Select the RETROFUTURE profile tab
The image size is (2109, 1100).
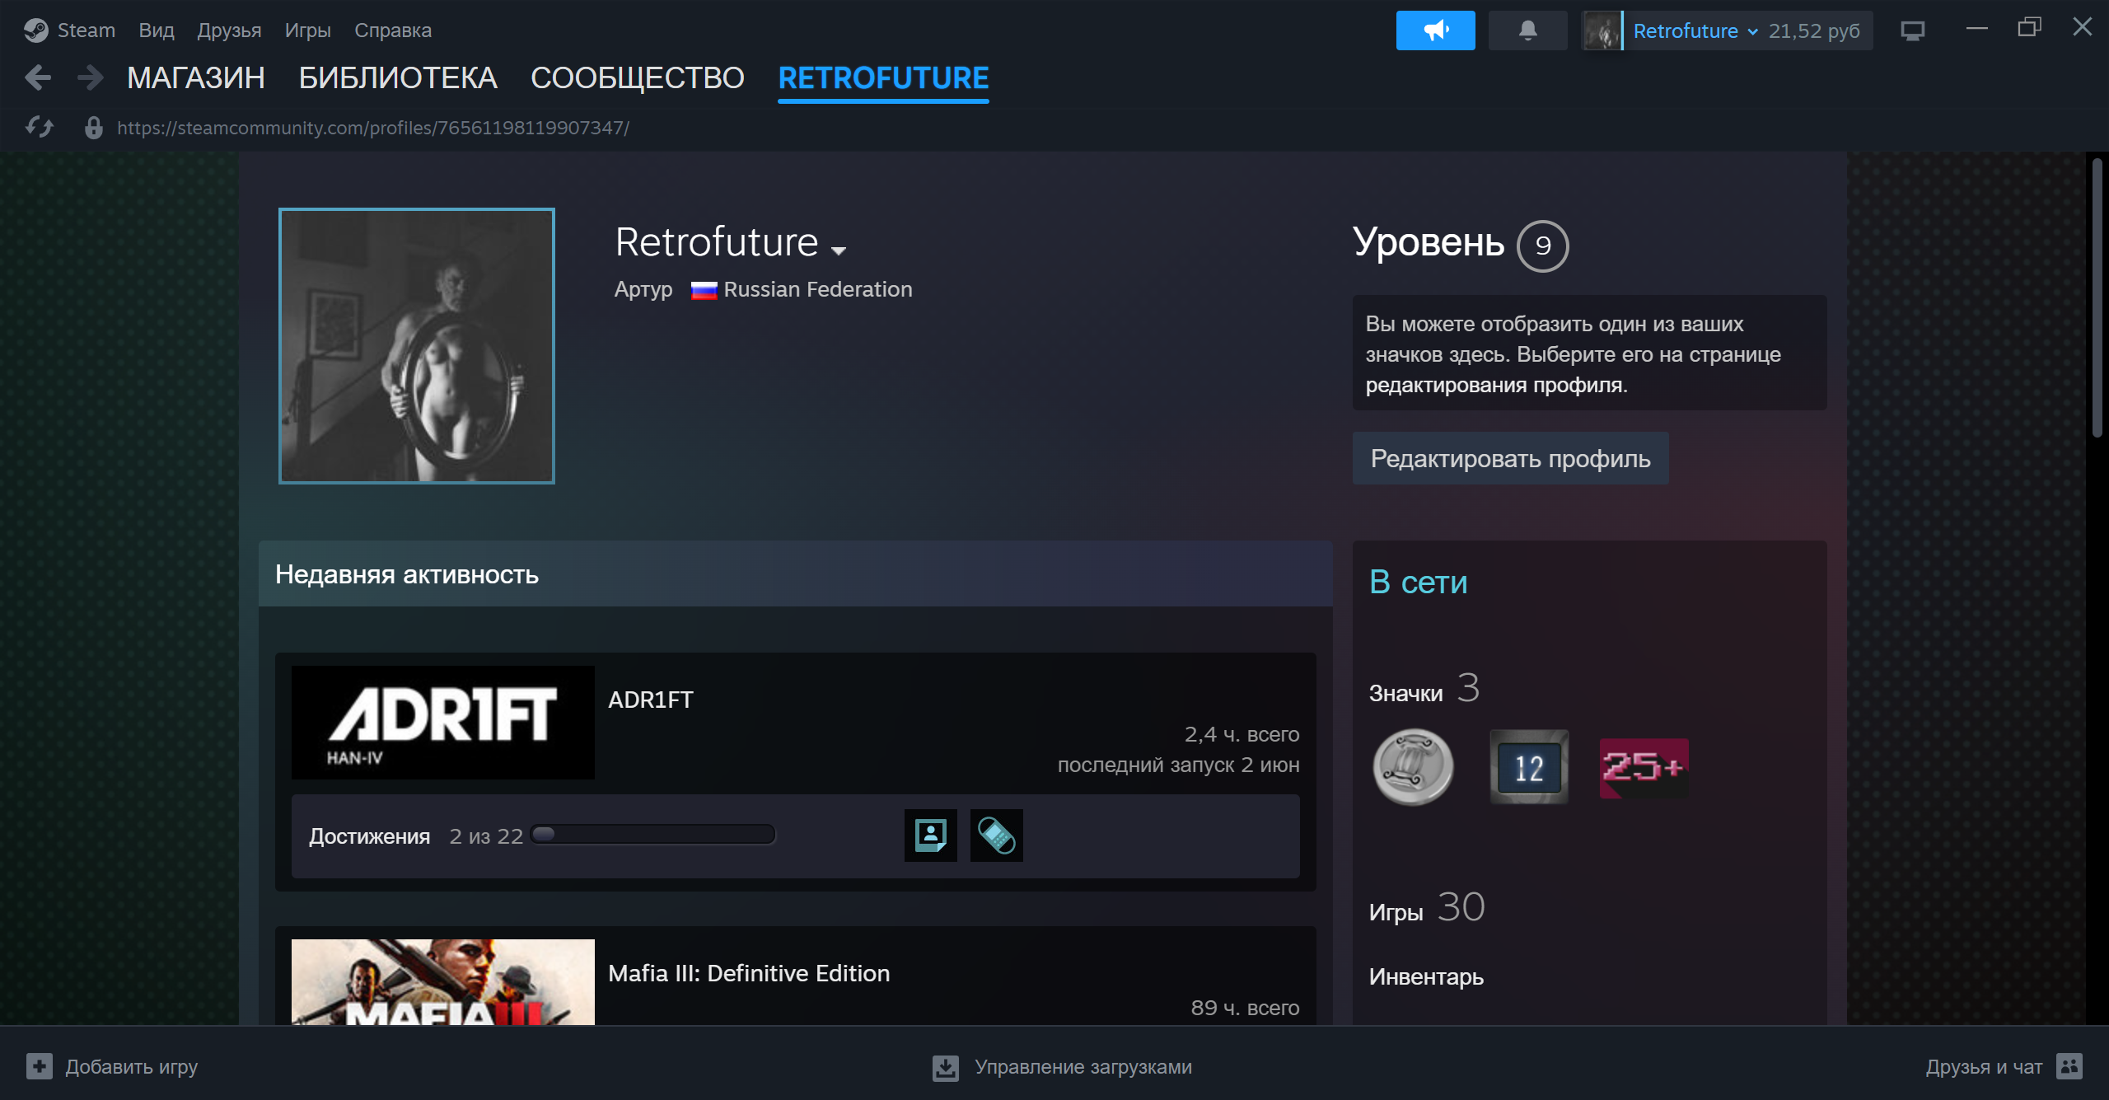883,78
